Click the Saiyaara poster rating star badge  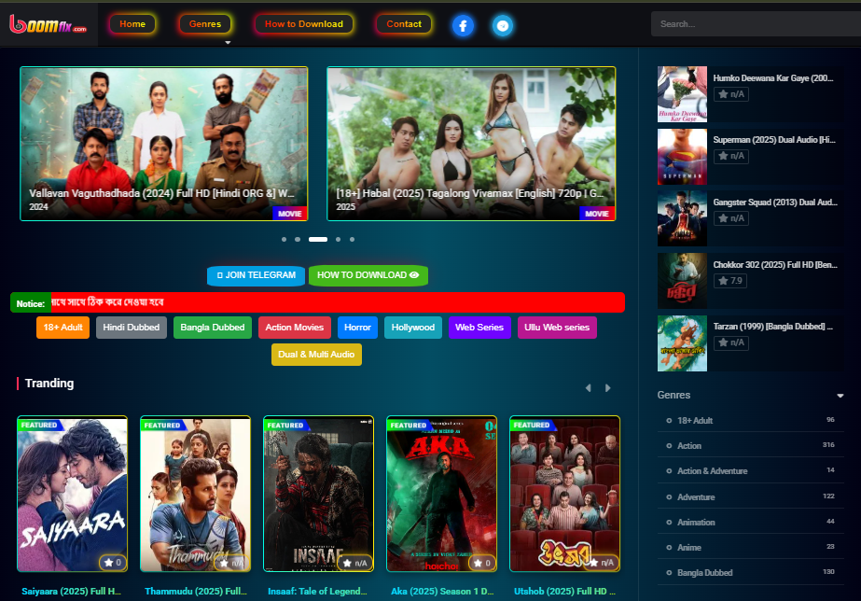(x=113, y=563)
